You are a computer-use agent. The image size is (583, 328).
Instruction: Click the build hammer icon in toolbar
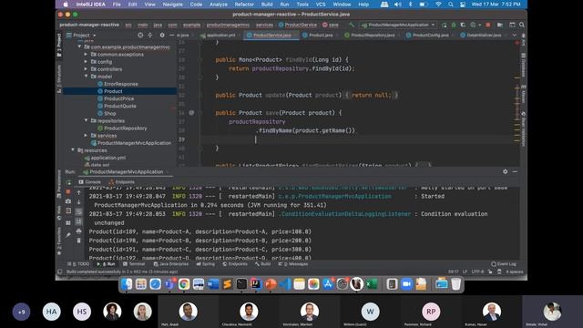click(352, 25)
